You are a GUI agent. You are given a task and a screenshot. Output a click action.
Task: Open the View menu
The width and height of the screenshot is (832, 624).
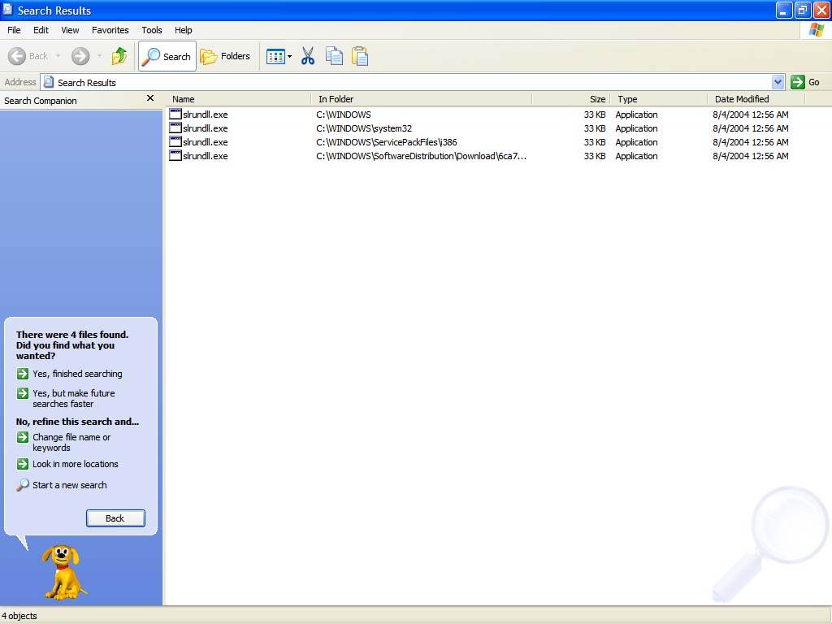(70, 30)
